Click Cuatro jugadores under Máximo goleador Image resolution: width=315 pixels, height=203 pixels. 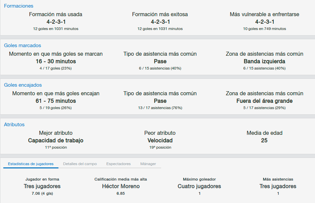tap(199, 186)
